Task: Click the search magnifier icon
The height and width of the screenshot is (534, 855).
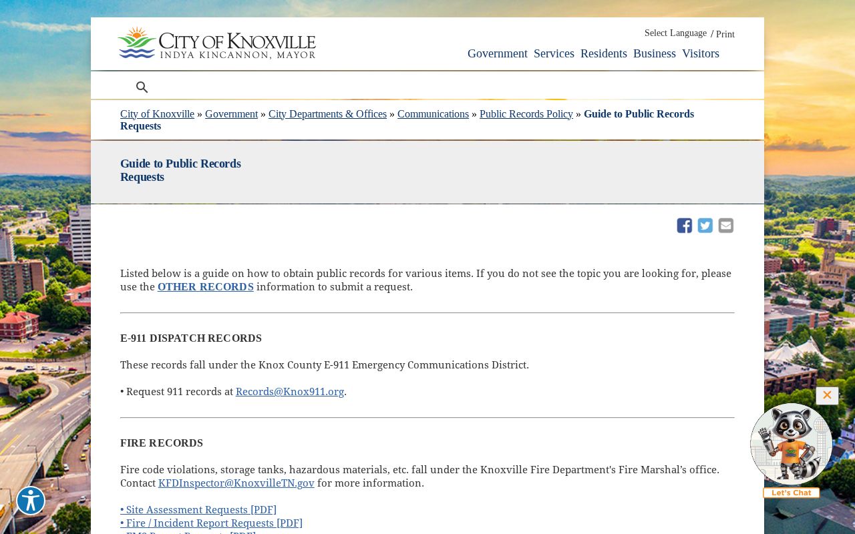Action: pos(142,87)
